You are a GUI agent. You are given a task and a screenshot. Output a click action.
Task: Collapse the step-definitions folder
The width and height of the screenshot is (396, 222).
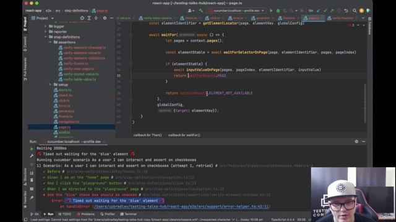45,37
